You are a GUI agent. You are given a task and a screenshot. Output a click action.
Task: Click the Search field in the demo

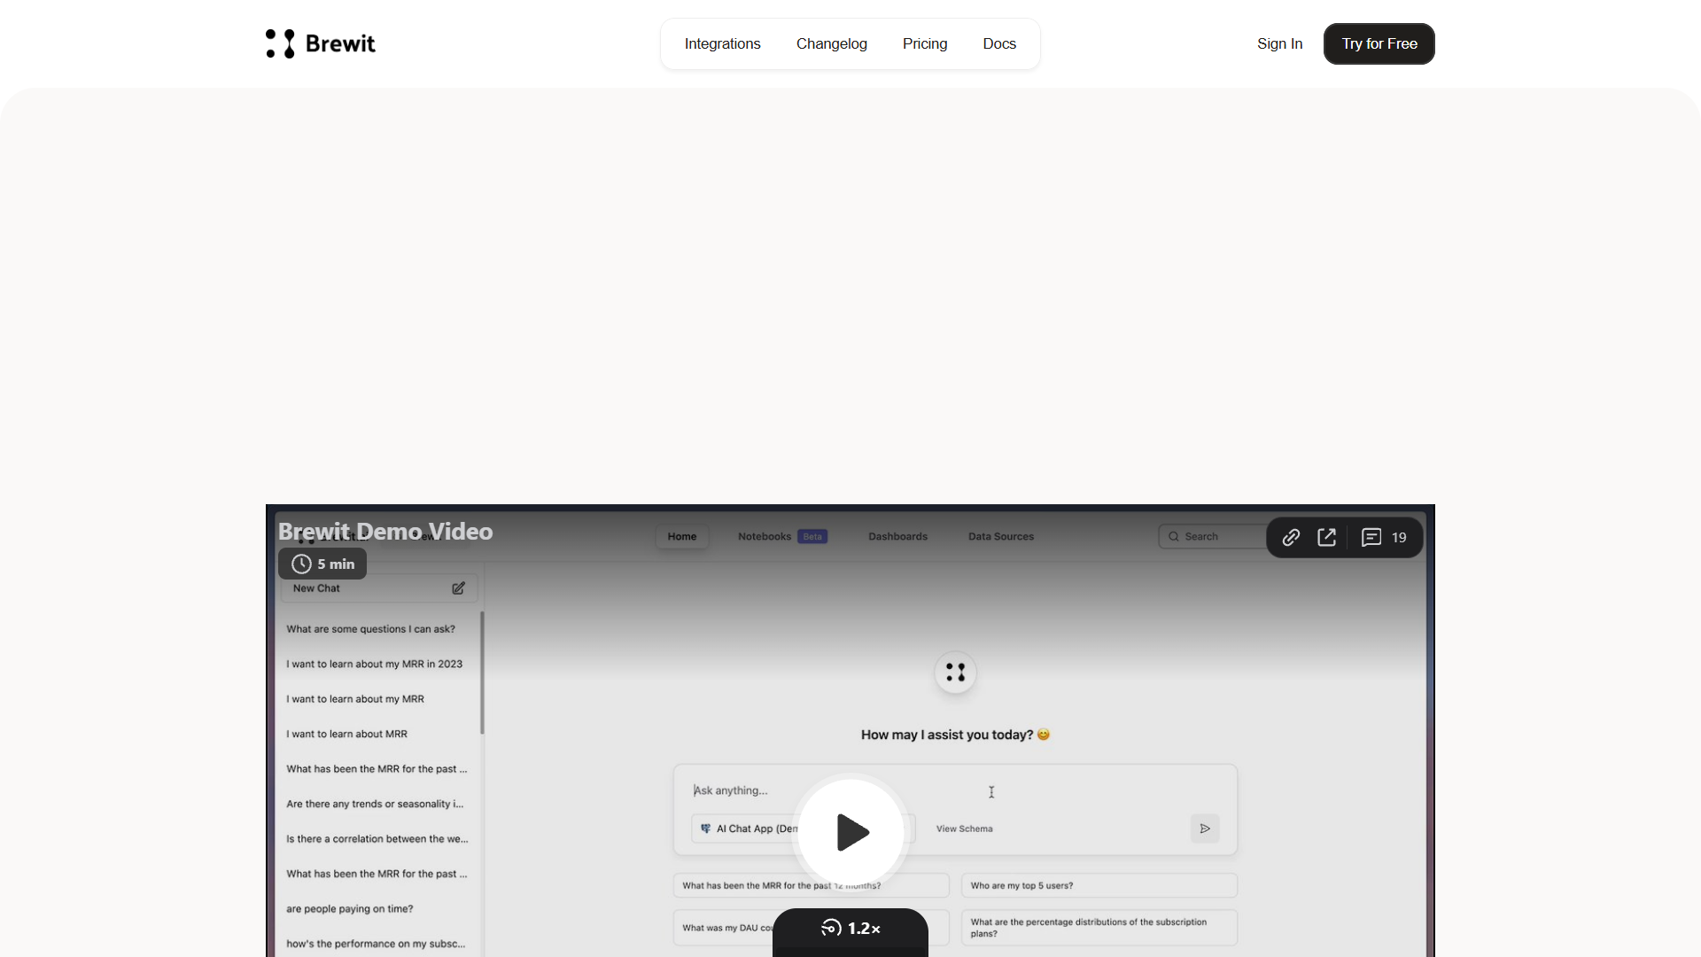(x=1212, y=536)
